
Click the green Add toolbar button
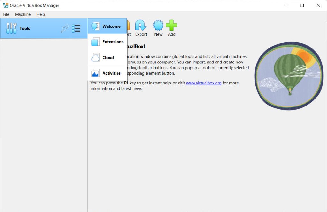(x=171, y=28)
